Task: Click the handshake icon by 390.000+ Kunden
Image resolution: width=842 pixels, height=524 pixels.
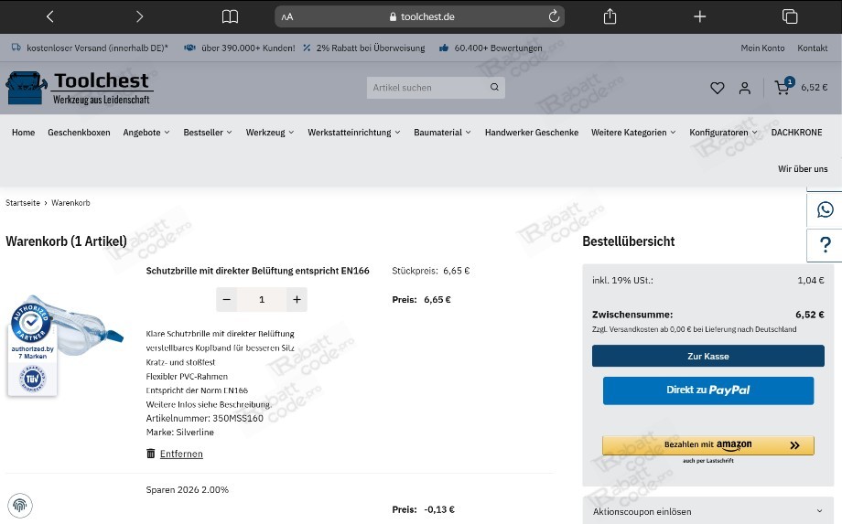Action: coord(189,48)
